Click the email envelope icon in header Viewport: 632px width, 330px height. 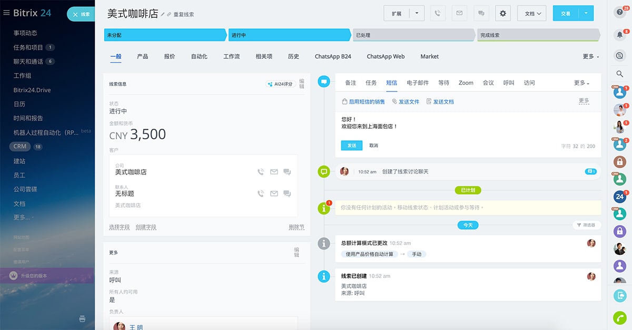coord(459,13)
